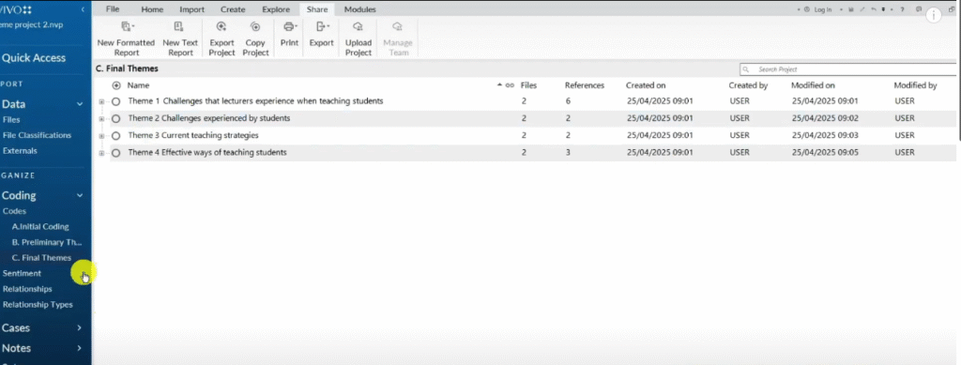
Task: Click the Print icon in ribbon
Action: pos(289,26)
